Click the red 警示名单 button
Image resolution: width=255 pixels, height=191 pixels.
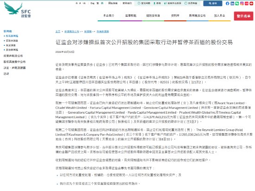(243, 16)
